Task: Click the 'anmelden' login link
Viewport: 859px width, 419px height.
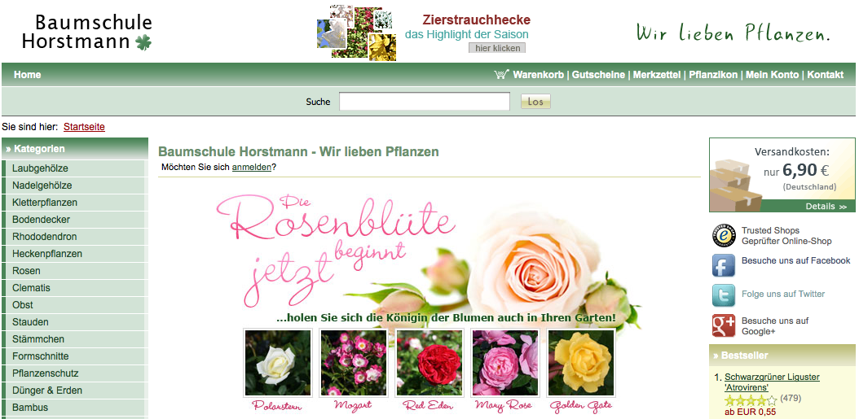Action: click(x=252, y=168)
